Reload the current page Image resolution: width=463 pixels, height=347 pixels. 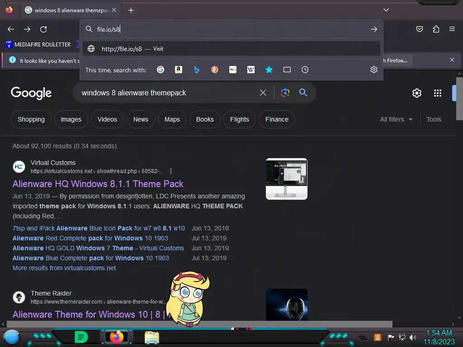(43, 29)
